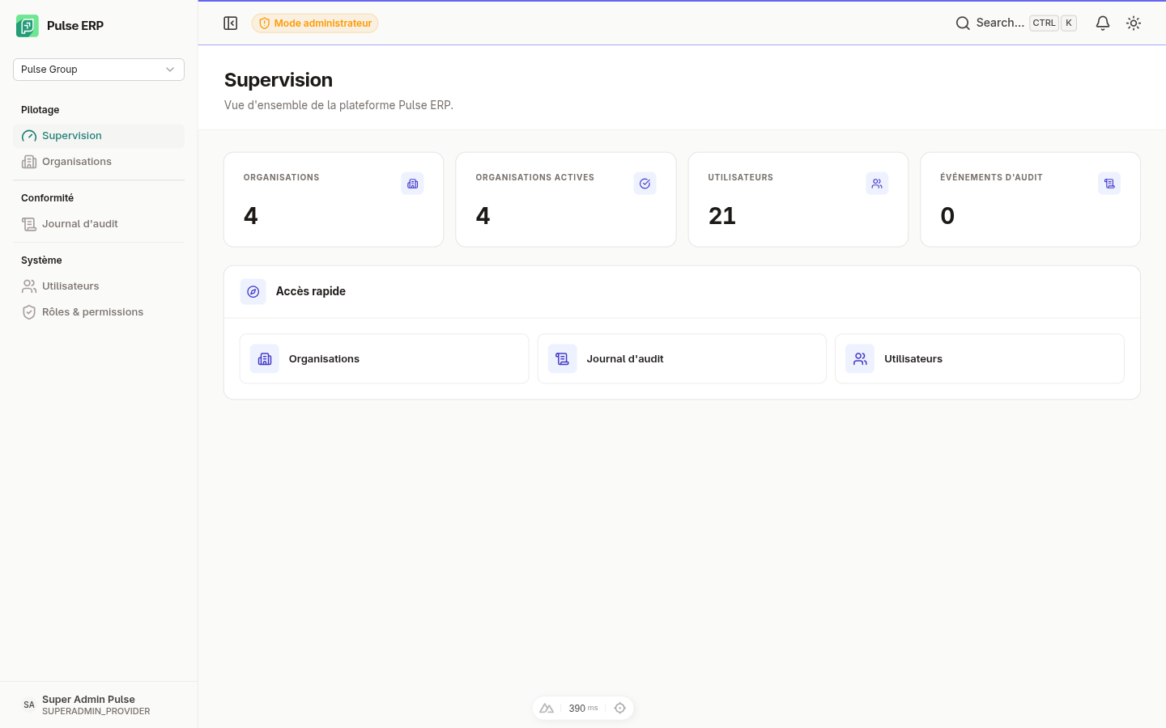Select Supervision in the sidebar

[99, 136]
